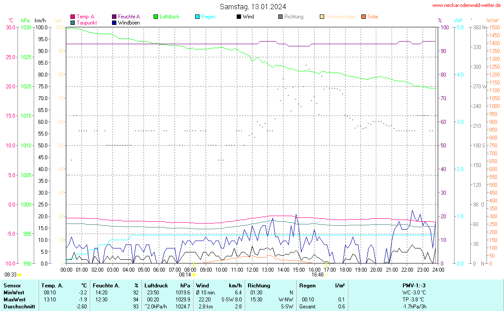Click the sunrise sun icon at 08:14
The image size is (504, 311).
click(x=194, y=275)
